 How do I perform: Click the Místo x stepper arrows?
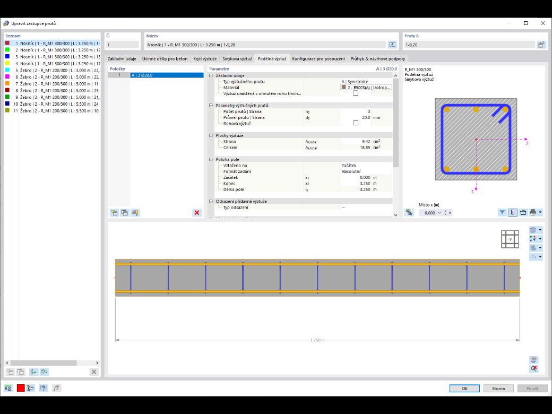[445, 213]
